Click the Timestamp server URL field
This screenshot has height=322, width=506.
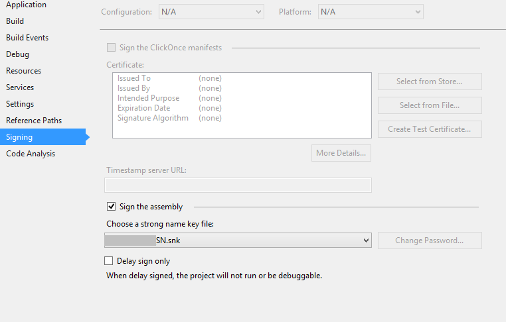click(238, 185)
